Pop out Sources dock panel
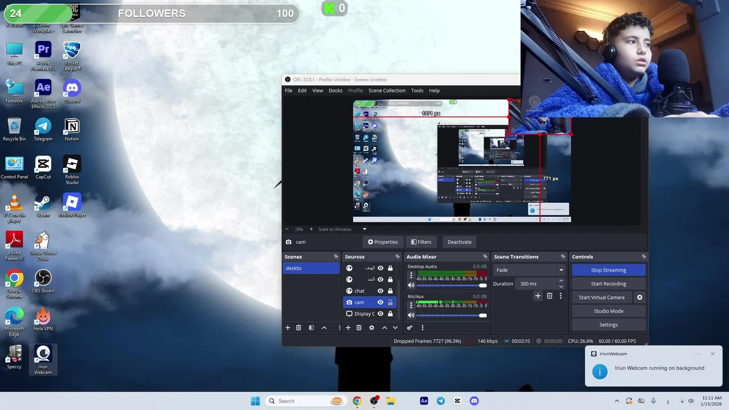The width and height of the screenshot is (729, 410). point(398,257)
